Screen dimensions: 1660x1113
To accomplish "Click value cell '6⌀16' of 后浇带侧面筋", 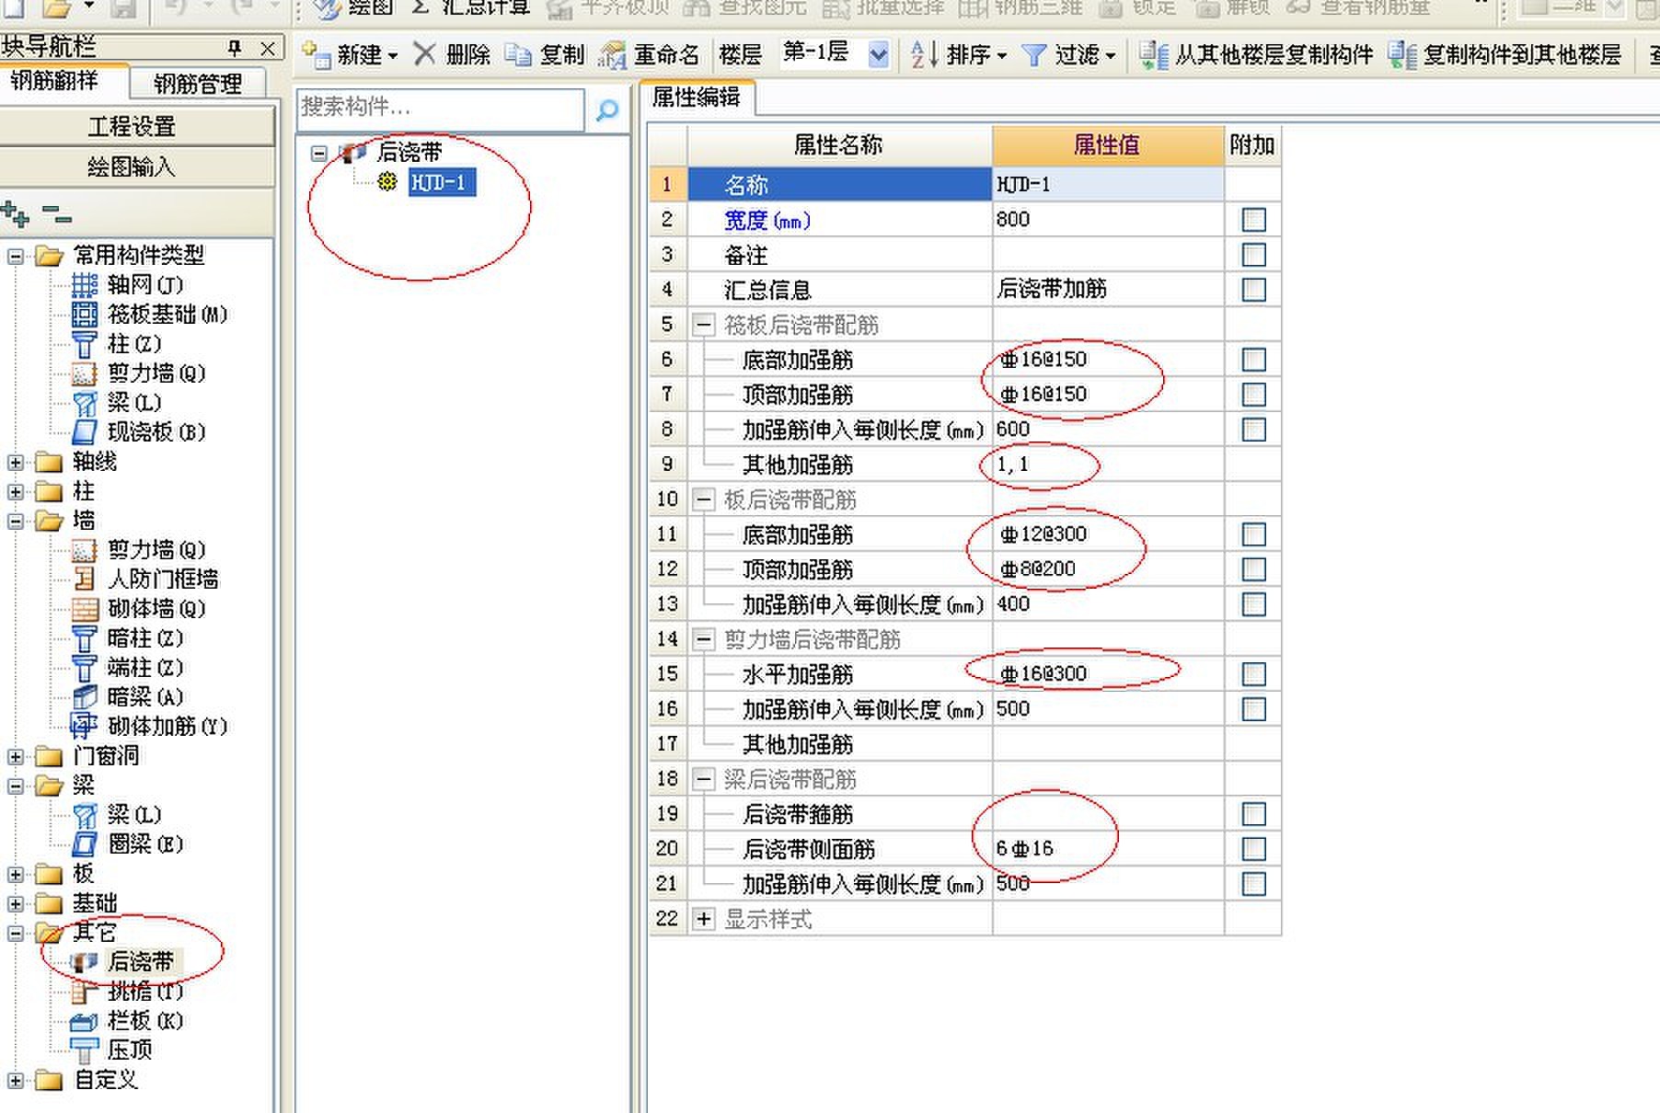I will coord(1108,849).
